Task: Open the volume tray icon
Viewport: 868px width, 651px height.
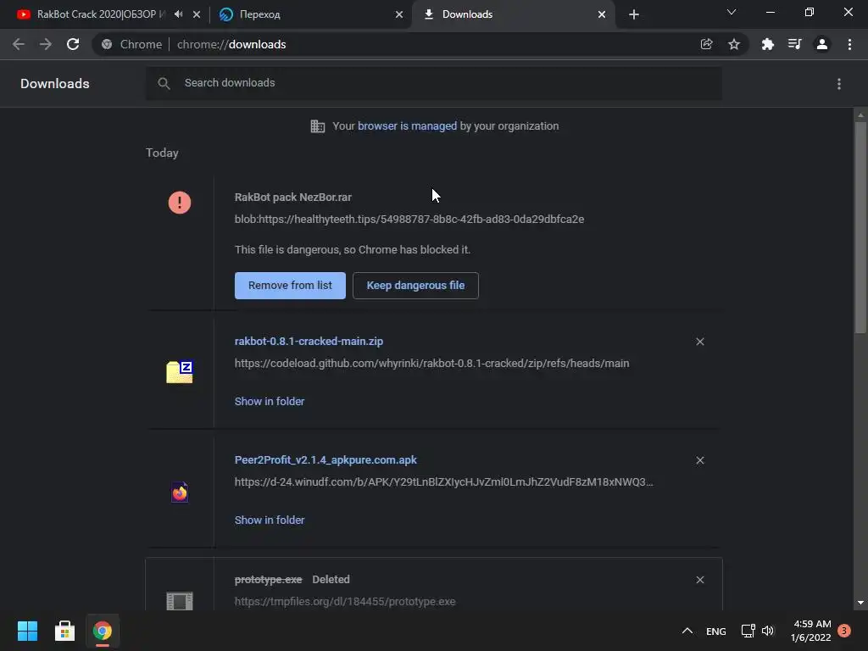Action: (x=768, y=631)
